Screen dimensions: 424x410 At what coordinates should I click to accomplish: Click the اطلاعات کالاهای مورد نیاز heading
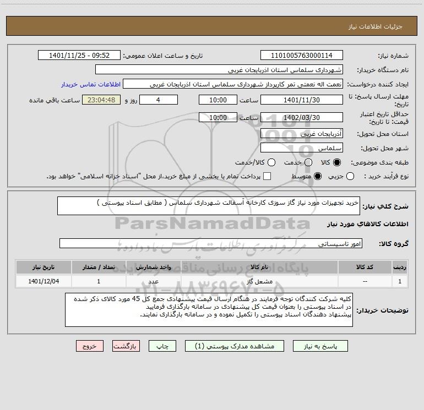tap(368, 224)
